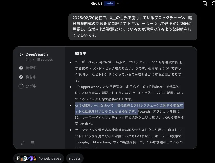Click the Grok 3 title label

pyautogui.click(x=97, y=3)
